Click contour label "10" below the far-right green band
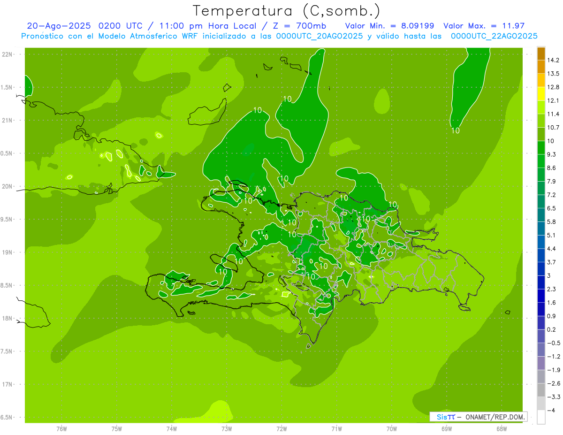The width and height of the screenshot is (563, 435). coord(456,130)
